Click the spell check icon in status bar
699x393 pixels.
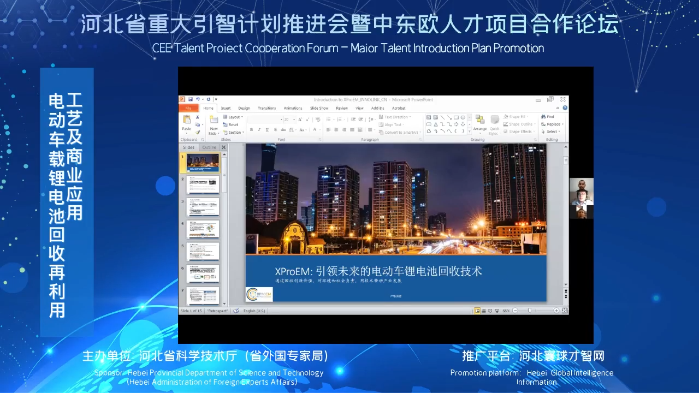point(236,311)
